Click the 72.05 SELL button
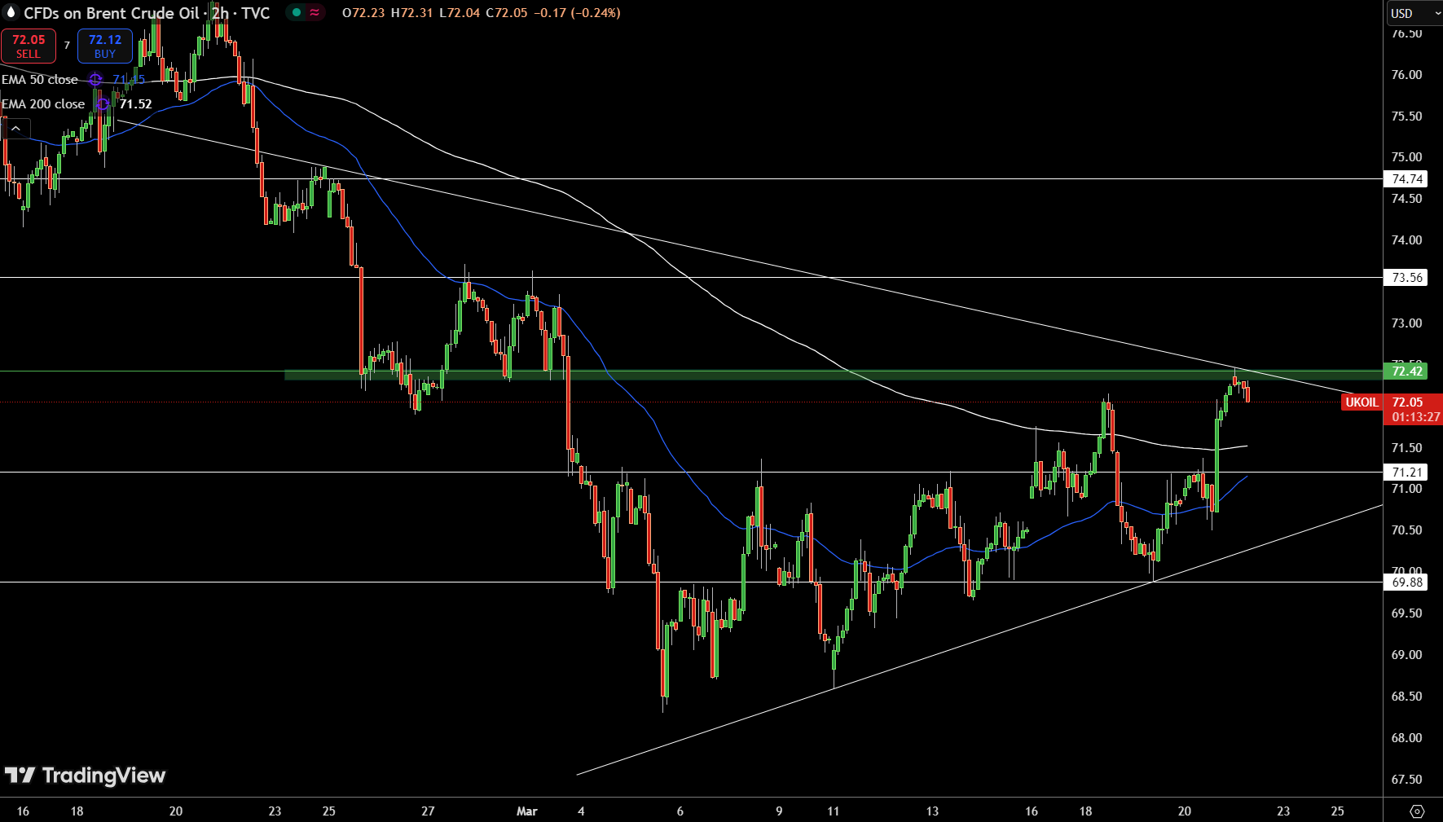The height and width of the screenshot is (822, 1443). point(29,46)
